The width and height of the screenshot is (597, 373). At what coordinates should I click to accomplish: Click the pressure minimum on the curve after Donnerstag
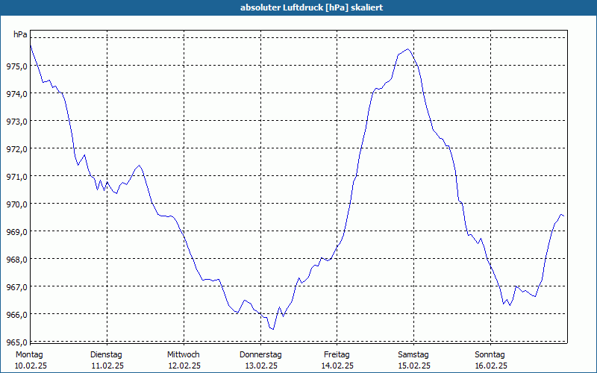click(x=273, y=329)
